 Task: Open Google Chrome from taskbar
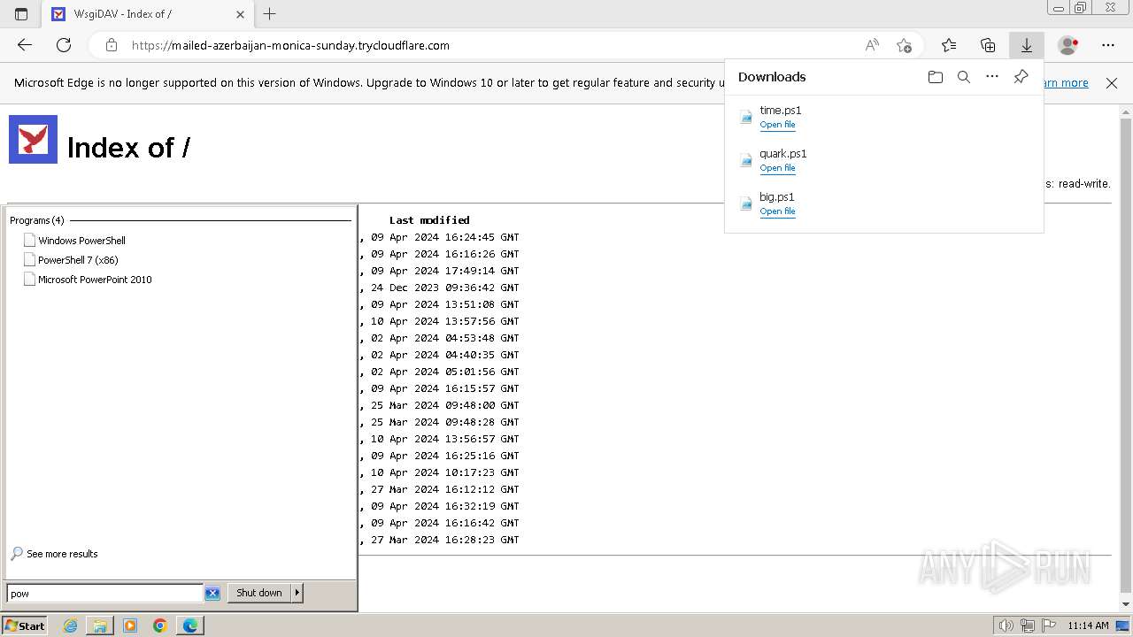pos(159,625)
